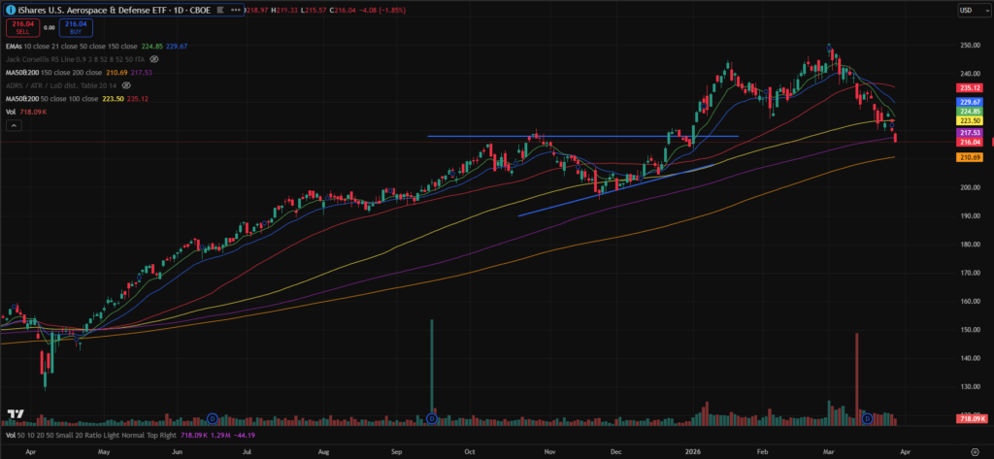The width and height of the screenshot is (994, 459).
Task: Select the Vol indicator legend row
Action: coord(12,113)
